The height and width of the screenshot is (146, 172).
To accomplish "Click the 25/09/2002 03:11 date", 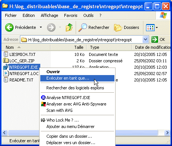I will pyautogui.click(x=151, y=61).
